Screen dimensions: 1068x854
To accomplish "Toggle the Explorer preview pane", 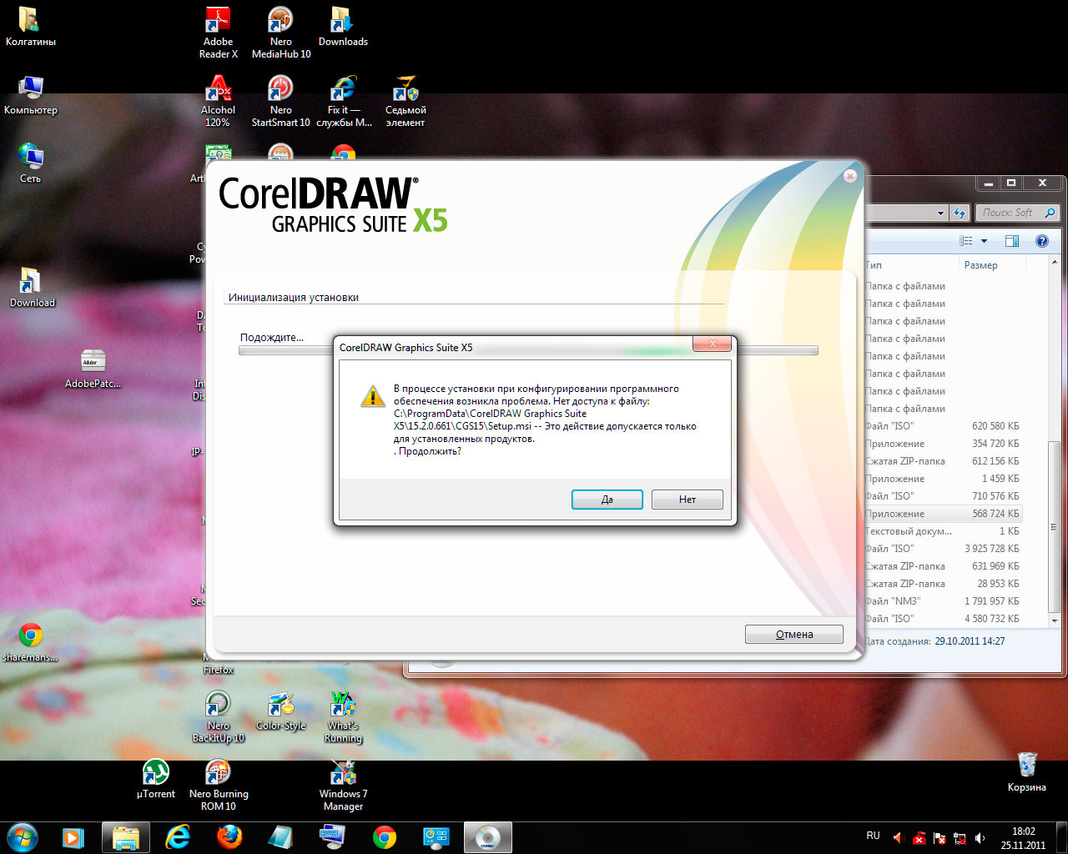I will point(1012,241).
